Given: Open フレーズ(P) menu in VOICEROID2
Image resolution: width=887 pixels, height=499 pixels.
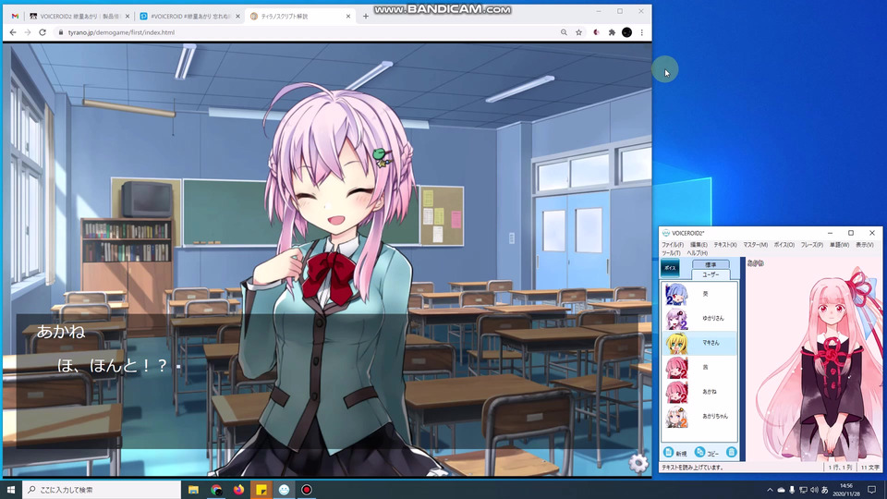Looking at the screenshot, I should [x=812, y=245].
